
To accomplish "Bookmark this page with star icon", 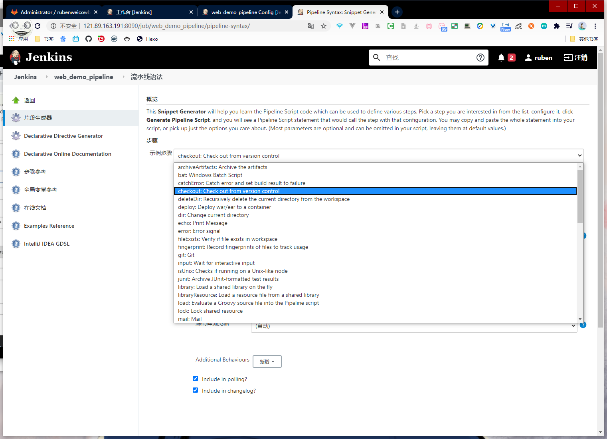I will click(x=324, y=26).
